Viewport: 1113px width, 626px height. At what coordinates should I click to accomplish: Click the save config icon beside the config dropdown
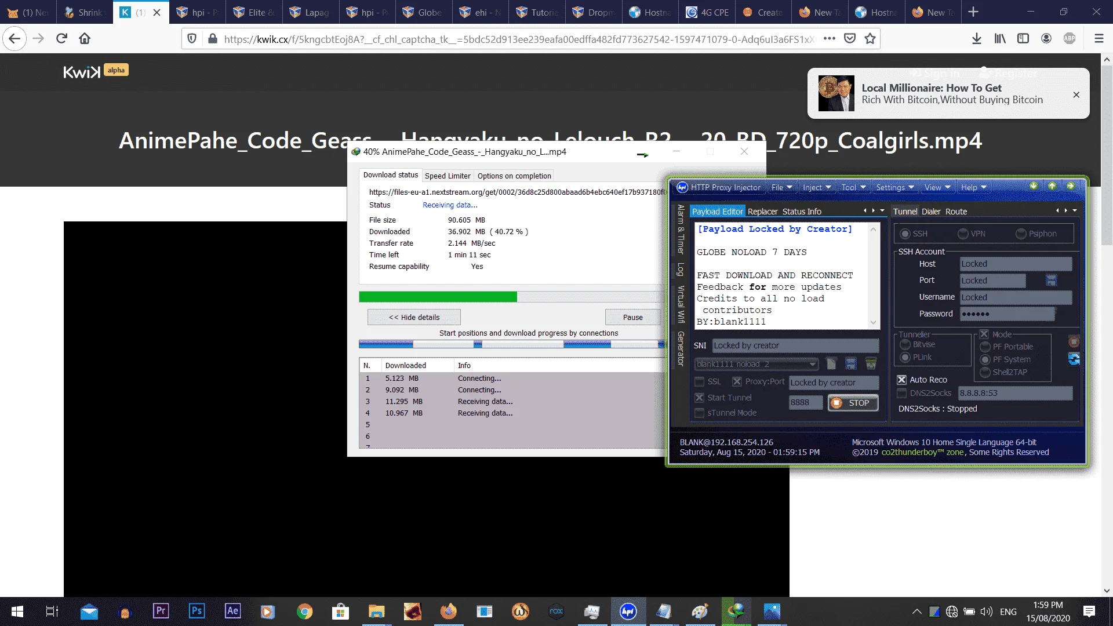point(851,364)
